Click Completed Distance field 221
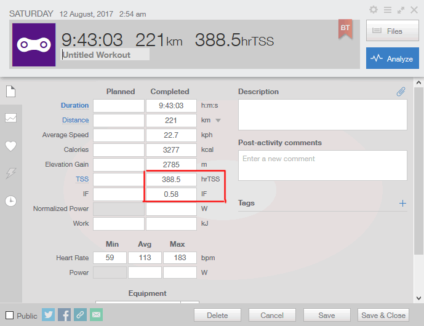 pyautogui.click(x=171, y=121)
